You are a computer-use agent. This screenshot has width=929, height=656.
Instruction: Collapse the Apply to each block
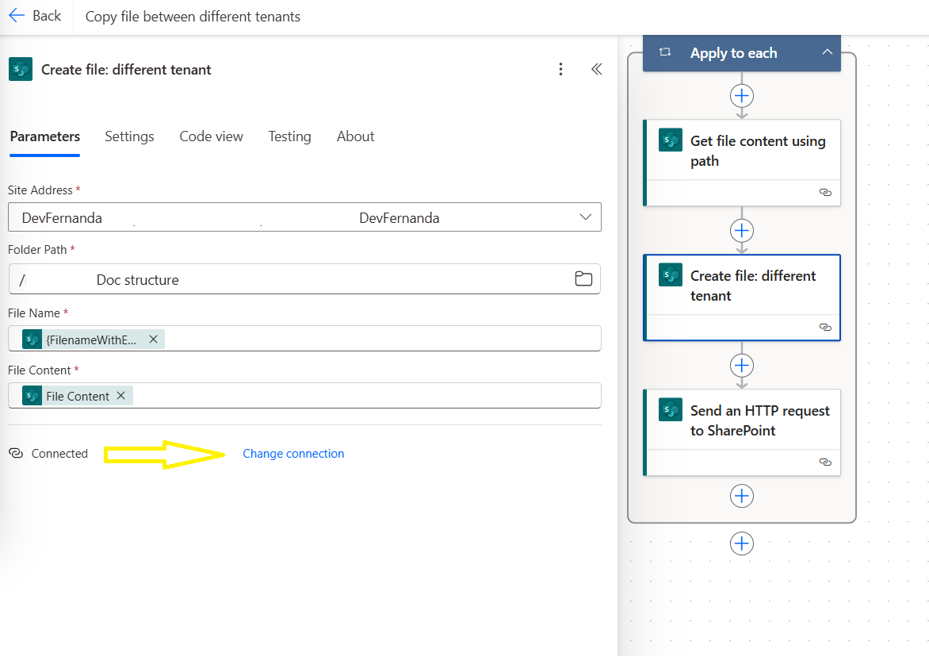tap(827, 52)
